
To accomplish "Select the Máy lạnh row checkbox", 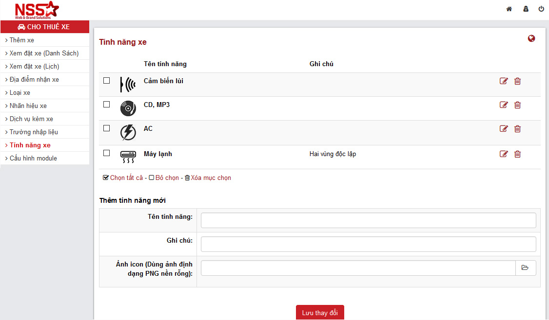I will tap(107, 153).
